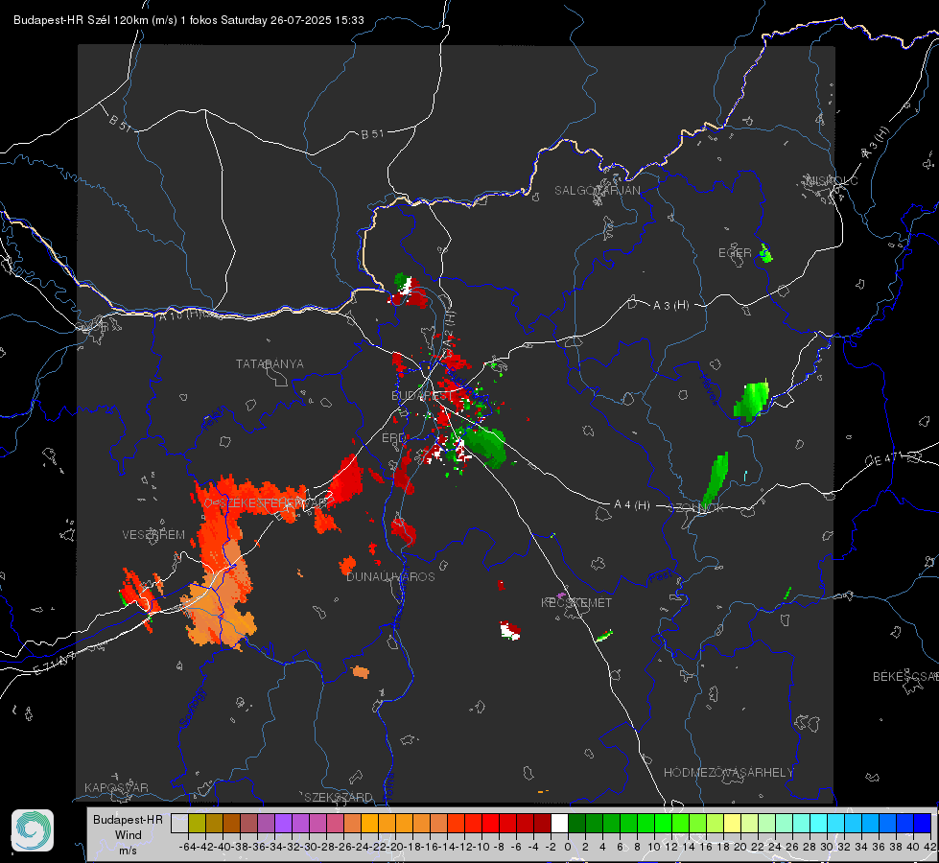The height and width of the screenshot is (863, 939).
Task: Click the HÓDMEZŐVÁSÁRHELY city label
Action: coord(728,773)
